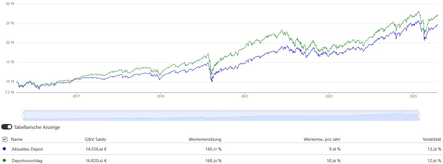Click the 2021 label on chart x-axis
Image resolution: width=443 pixels, height=164 pixels.
(244, 96)
